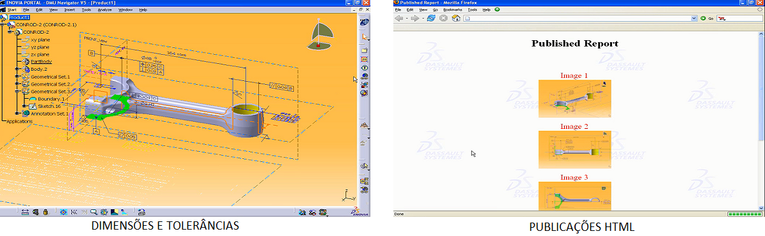
Task: Click the magnifier zoom icon in bottom toolbar
Action: click(94, 212)
